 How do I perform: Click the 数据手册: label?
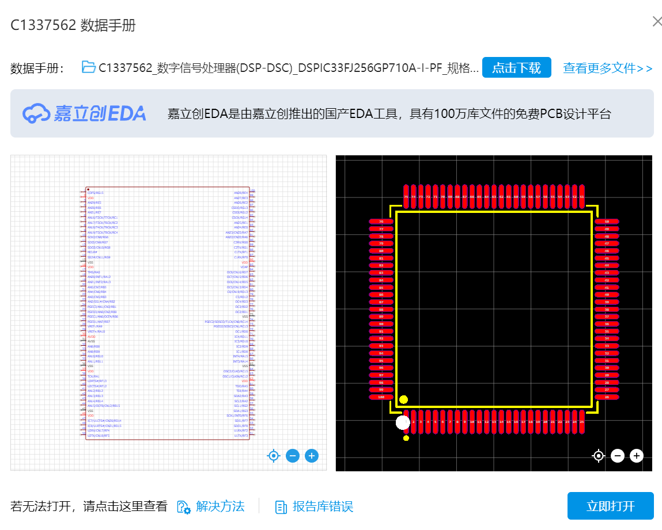[37, 68]
